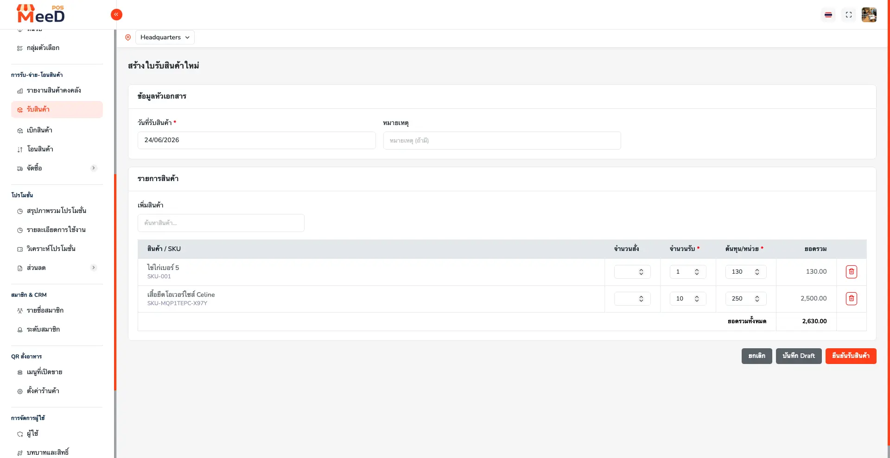Viewport: 890px width, 458px height.
Task: Click the grand total 2,630.00
Action: click(x=814, y=321)
